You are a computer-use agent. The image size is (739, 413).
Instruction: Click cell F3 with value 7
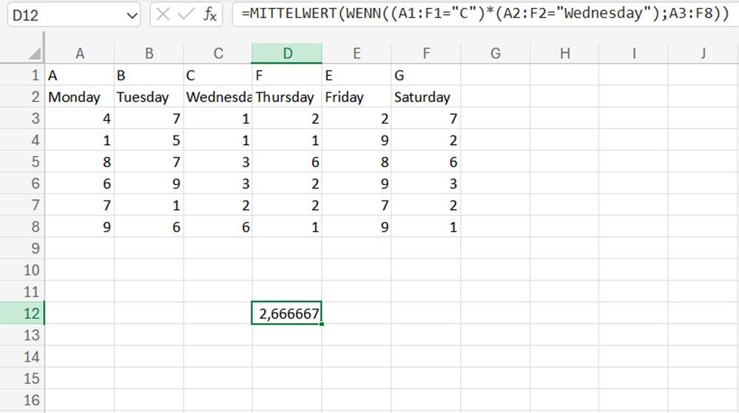(426, 118)
